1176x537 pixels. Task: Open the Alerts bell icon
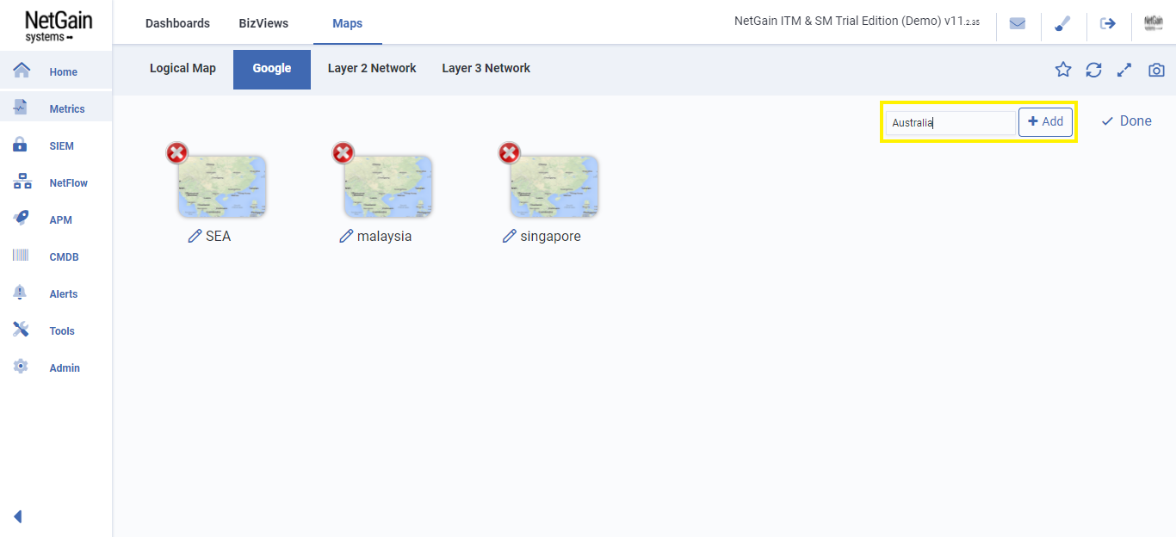pyautogui.click(x=21, y=293)
